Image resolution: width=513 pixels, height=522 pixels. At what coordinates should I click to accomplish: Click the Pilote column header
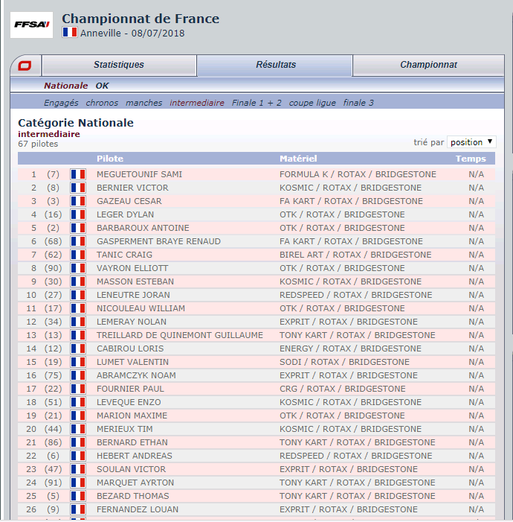coord(110,159)
